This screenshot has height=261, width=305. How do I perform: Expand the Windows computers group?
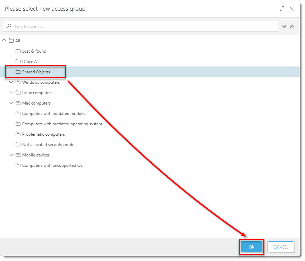tap(11, 82)
